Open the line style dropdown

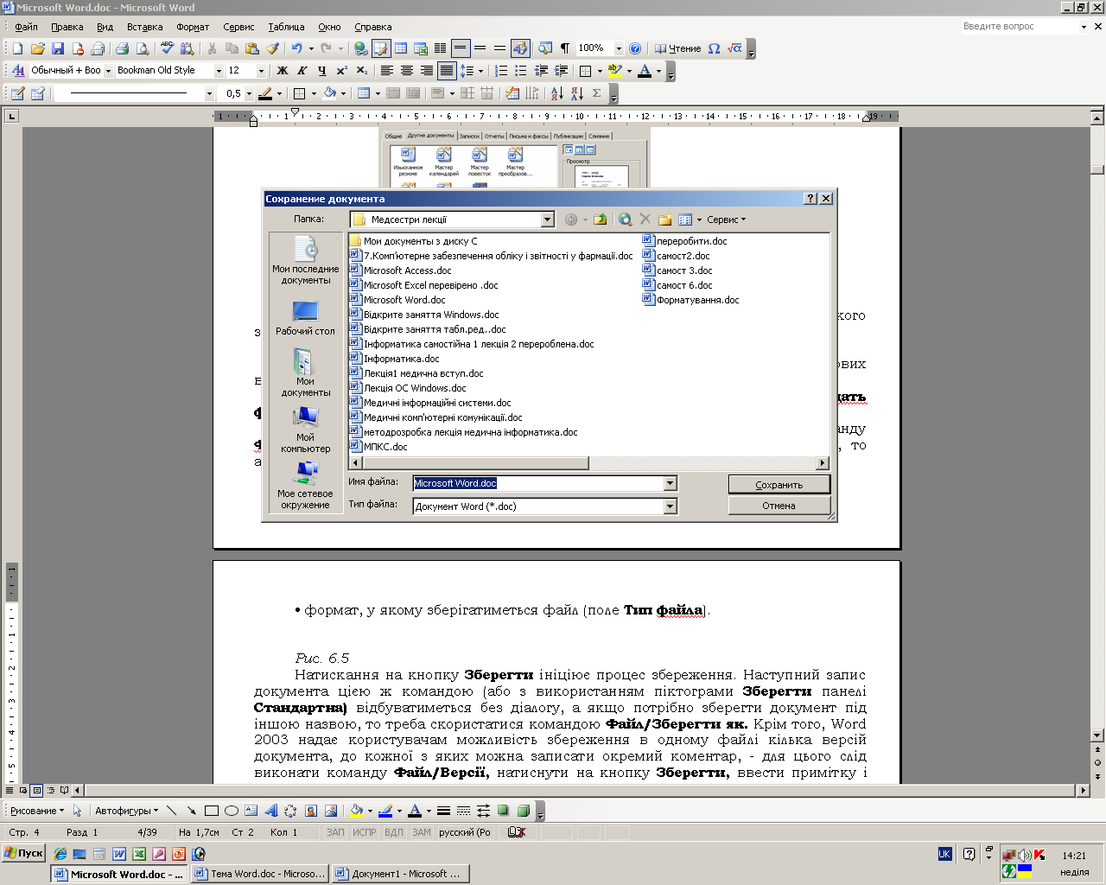[209, 93]
